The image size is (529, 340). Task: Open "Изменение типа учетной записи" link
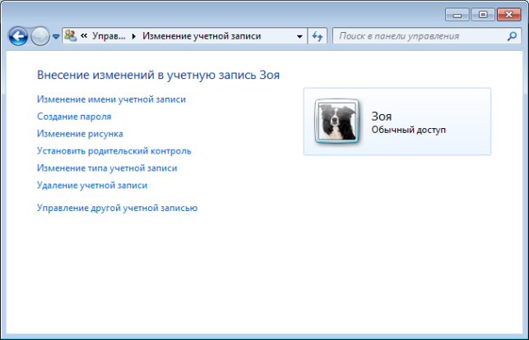pos(107,168)
